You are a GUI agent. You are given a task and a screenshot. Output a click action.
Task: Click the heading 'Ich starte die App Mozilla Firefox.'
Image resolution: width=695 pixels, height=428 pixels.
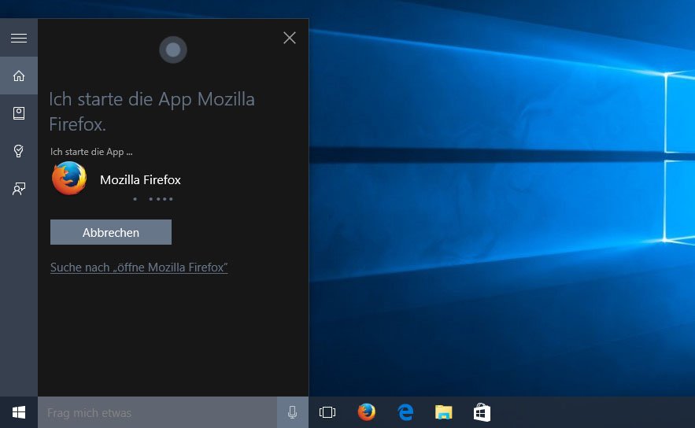(152, 112)
